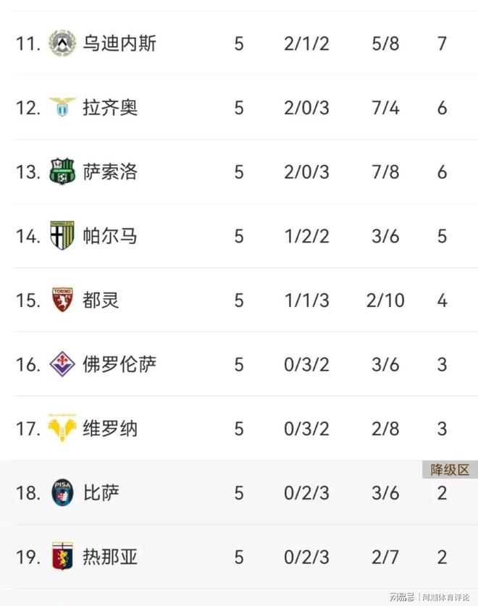
Task: Click the Pisa club crest icon
Action: click(62, 493)
